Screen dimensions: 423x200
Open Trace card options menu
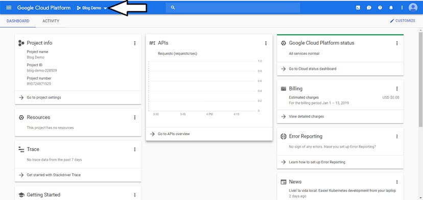click(135, 149)
